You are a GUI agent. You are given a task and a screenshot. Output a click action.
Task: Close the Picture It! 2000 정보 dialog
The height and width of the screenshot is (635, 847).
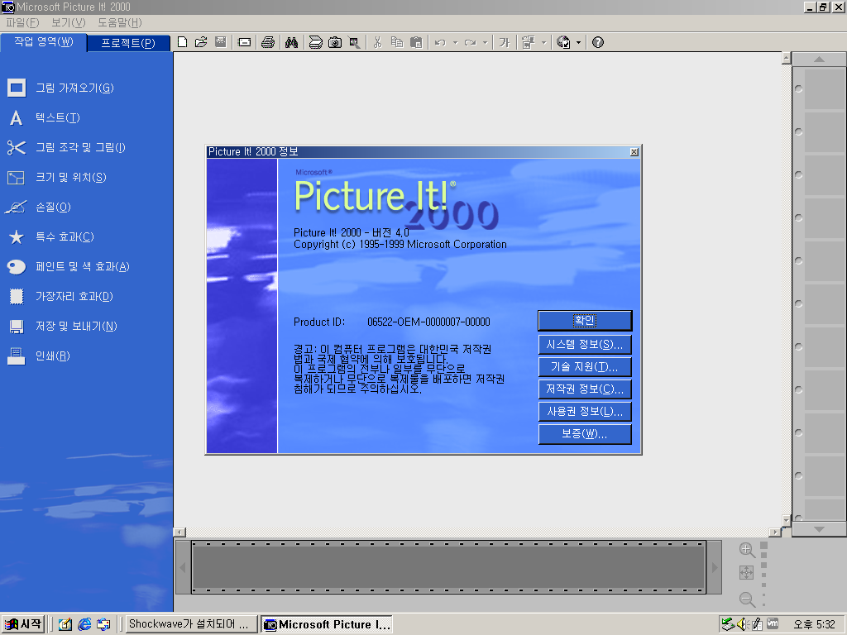pos(634,152)
